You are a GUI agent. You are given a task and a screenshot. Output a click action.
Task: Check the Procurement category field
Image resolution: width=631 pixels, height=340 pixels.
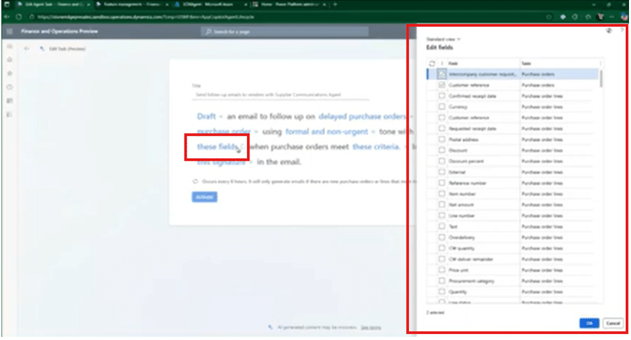click(442, 280)
